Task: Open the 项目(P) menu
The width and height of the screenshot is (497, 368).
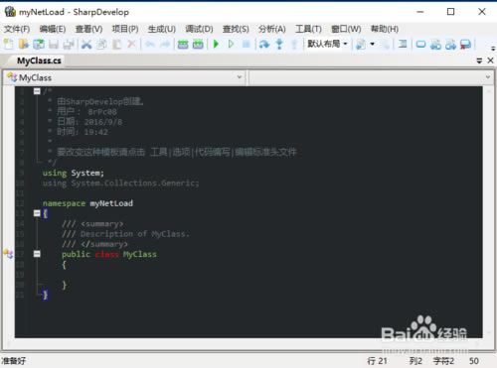Action: coord(125,29)
